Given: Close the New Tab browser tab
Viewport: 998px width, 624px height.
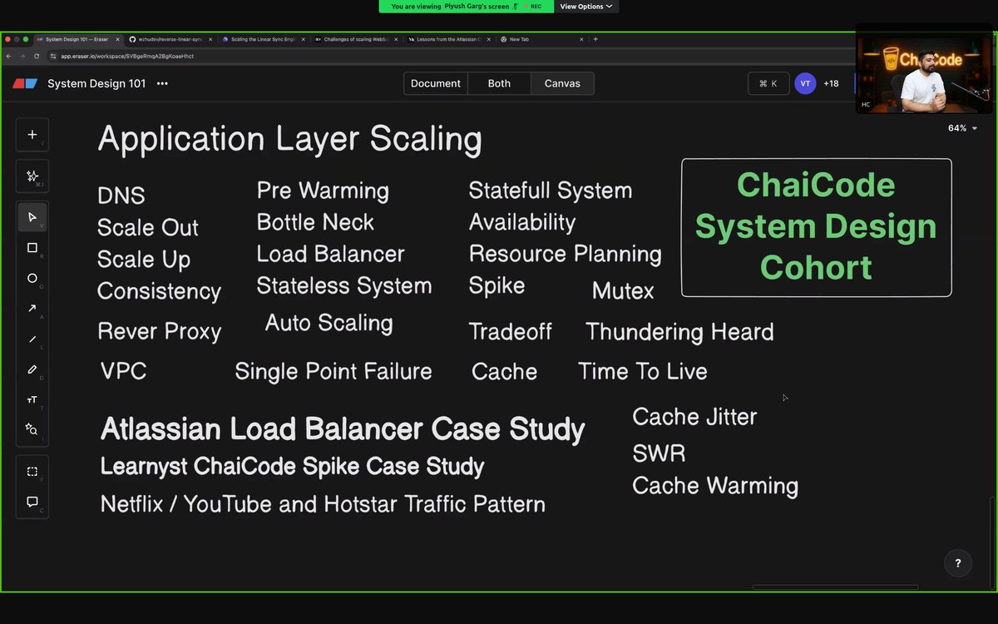Looking at the screenshot, I should pyautogui.click(x=582, y=39).
